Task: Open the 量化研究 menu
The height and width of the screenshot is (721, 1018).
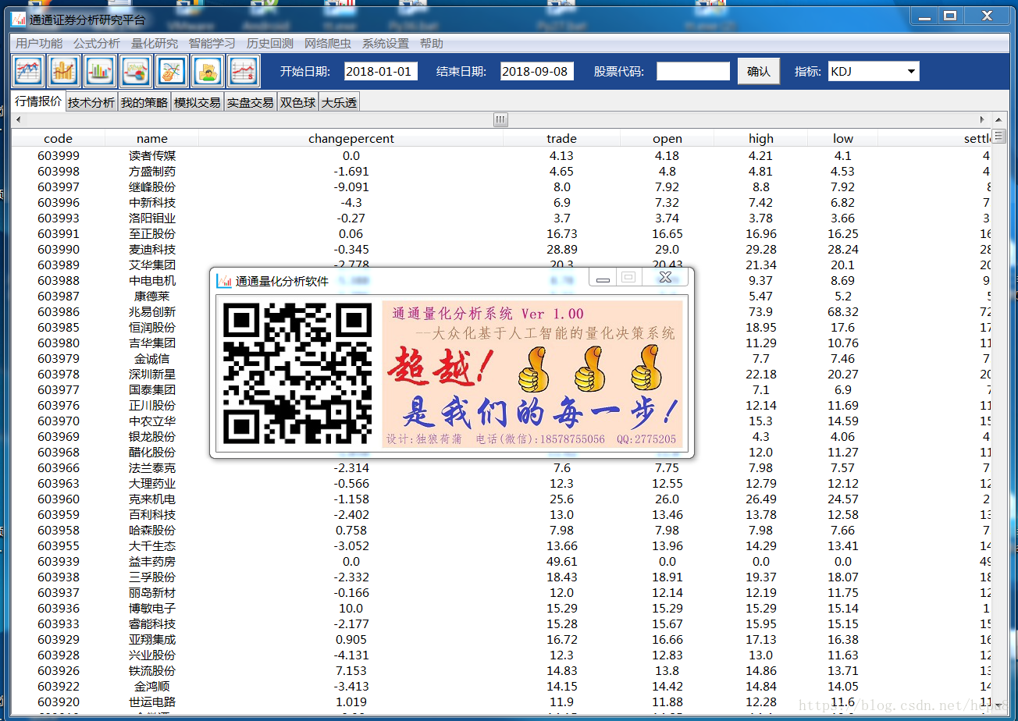Action: (155, 44)
